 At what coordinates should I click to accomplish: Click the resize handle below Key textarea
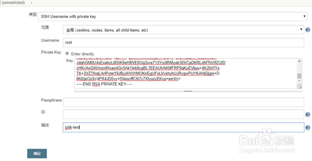pos(188,91)
